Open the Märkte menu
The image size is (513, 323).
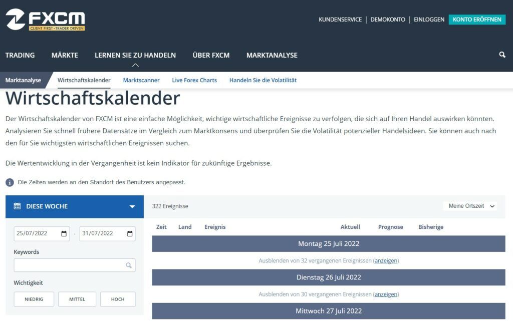coord(65,55)
